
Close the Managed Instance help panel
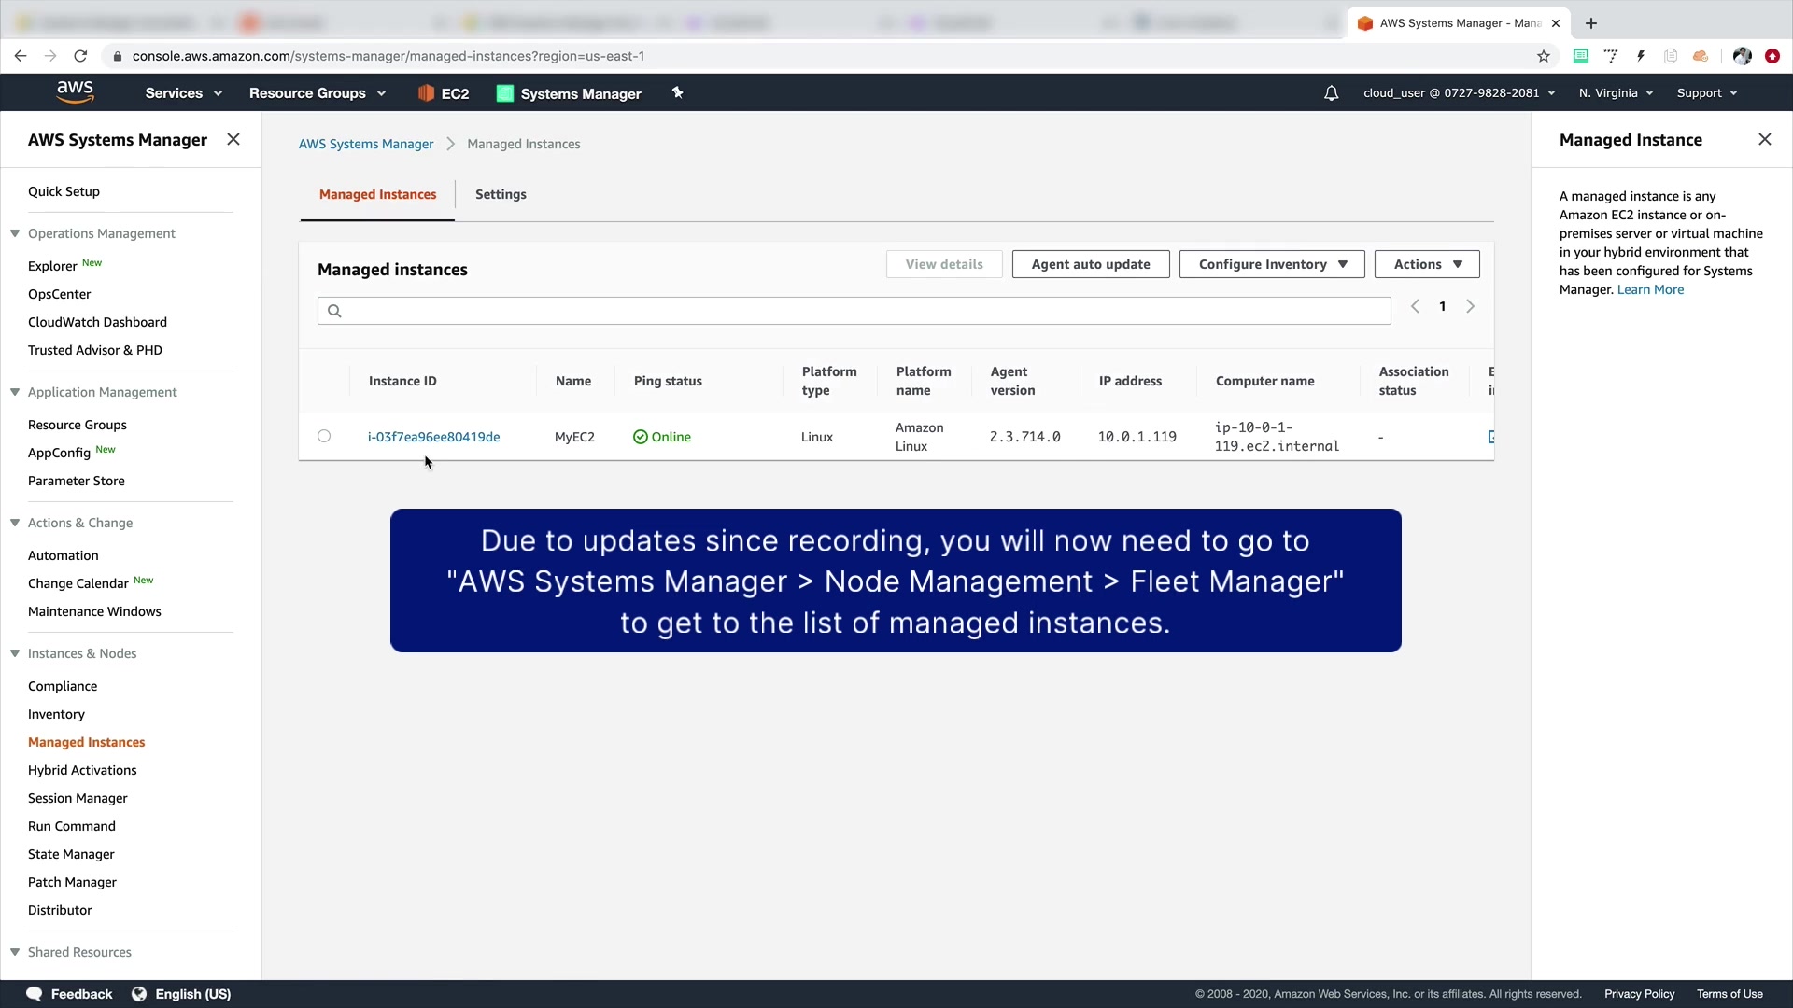click(1764, 139)
